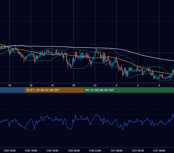Image resolution: width=174 pixels, height=153 pixels.
Task: Click the hour label 20 on price chart axis
Action: pos(74,85)
